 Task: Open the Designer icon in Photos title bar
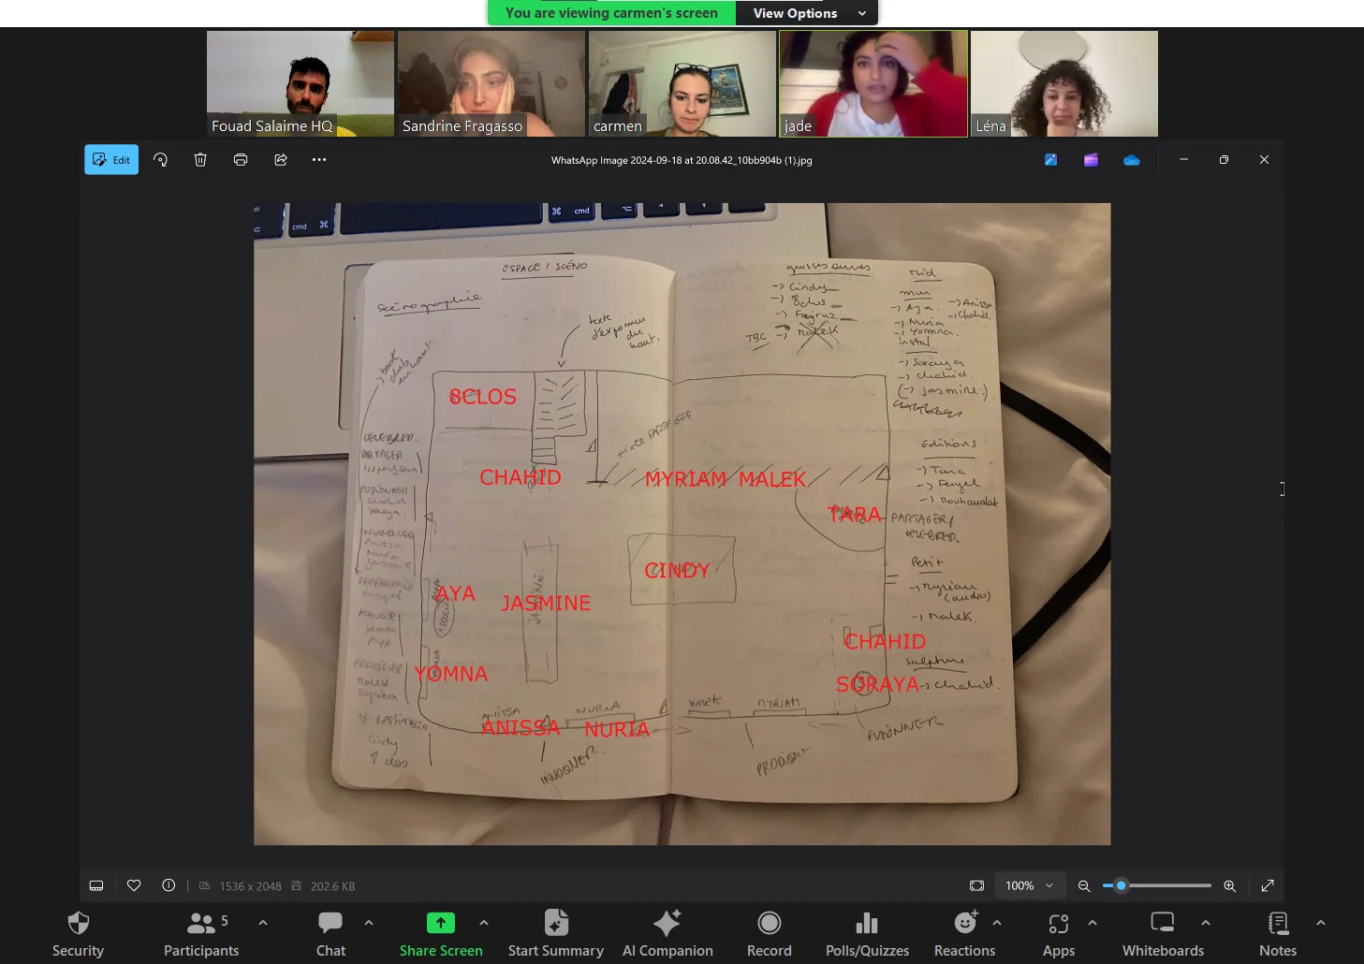(x=1051, y=160)
